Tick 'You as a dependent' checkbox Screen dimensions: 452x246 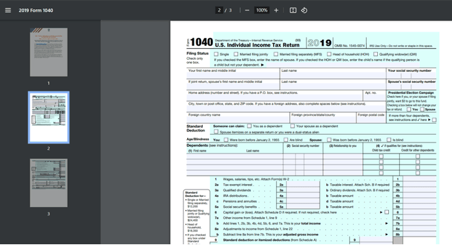click(249, 126)
